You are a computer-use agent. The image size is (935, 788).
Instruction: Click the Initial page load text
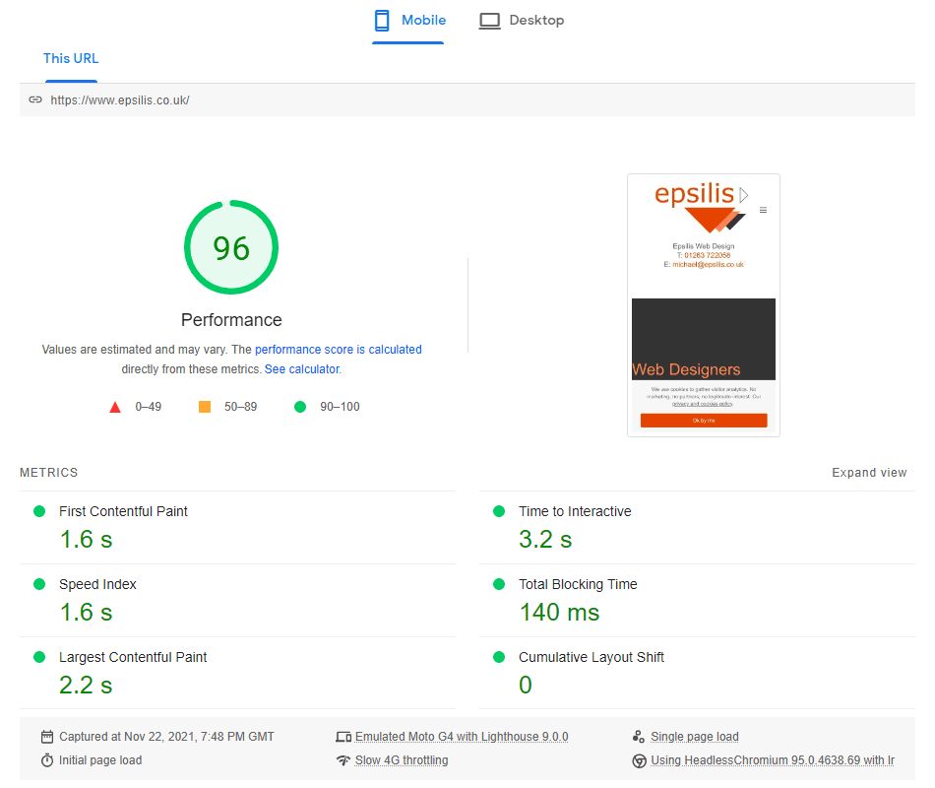(100, 760)
